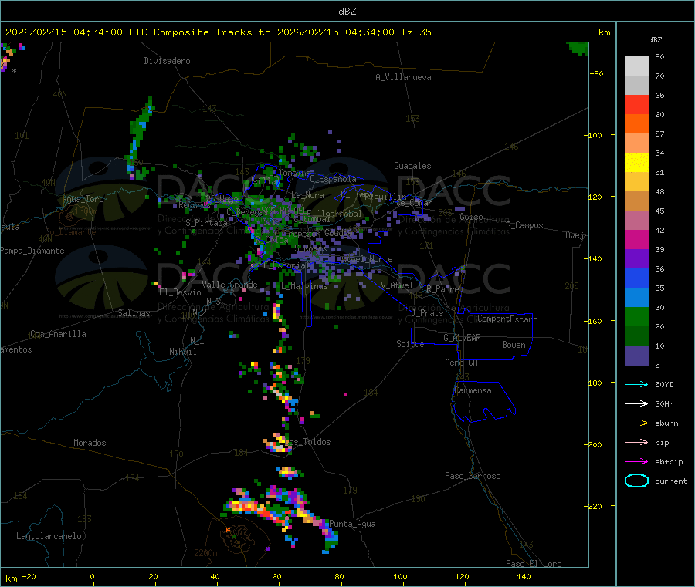Pick the slate purple 10–5 dBZ swatch
Image resolution: width=695 pixels, height=587 pixels.
pyautogui.click(x=636, y=356)
